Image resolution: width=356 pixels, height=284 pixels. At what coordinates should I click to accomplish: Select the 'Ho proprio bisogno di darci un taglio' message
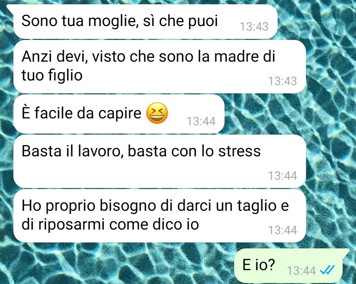160,216
